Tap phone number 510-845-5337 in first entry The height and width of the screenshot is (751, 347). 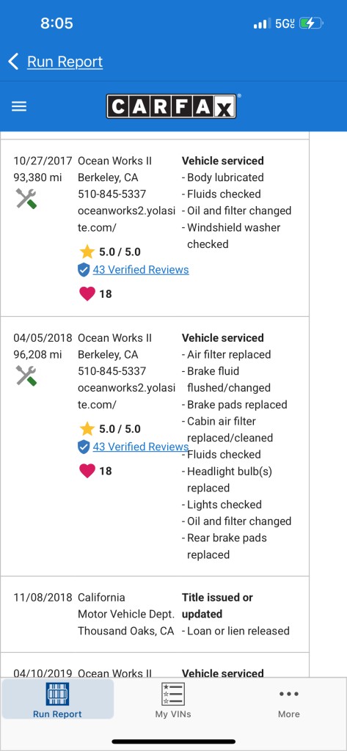click(112, 194)
